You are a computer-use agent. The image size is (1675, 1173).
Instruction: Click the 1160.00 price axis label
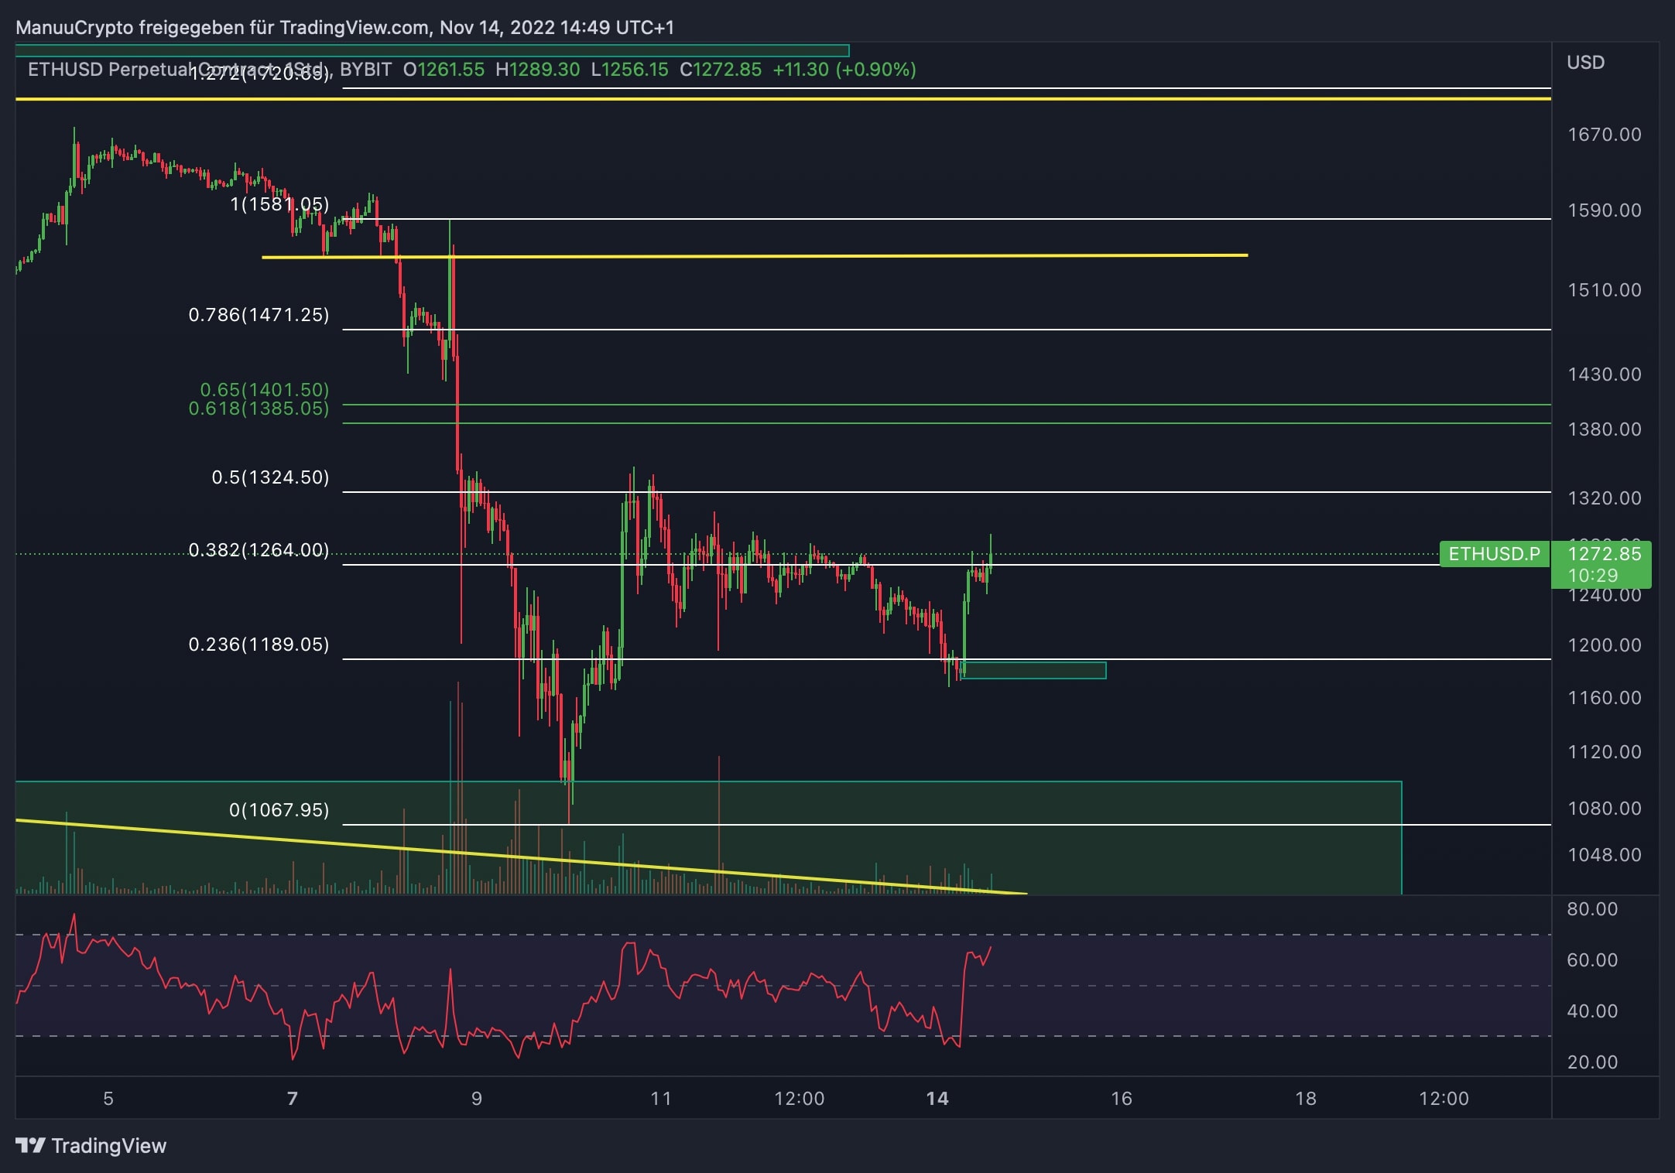(x=1604, y=698)
